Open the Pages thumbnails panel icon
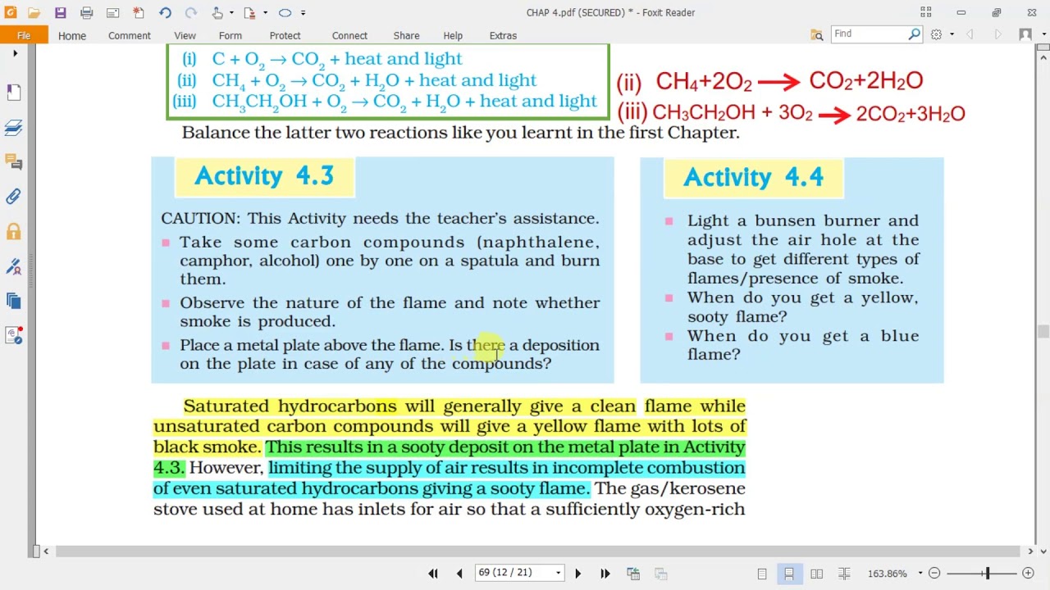1050x590 pixels. tap(14, 301)
